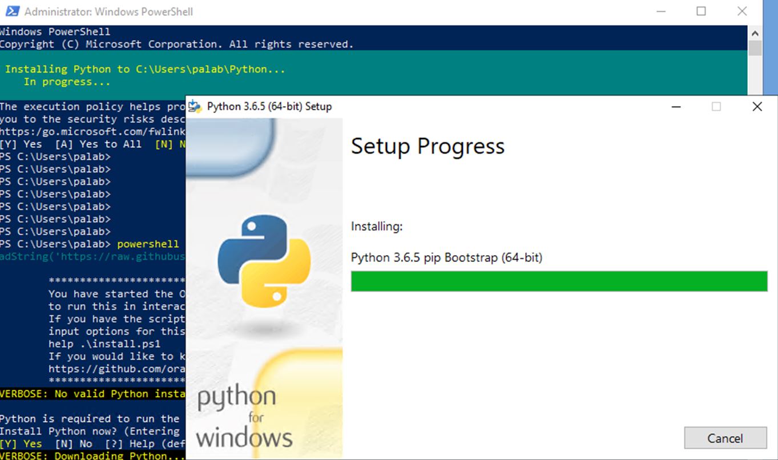The height and width of the screenshot is (460, 778).
Task: Click "VERBOSE: No valid Python insta" line
Action: point(92,393)
